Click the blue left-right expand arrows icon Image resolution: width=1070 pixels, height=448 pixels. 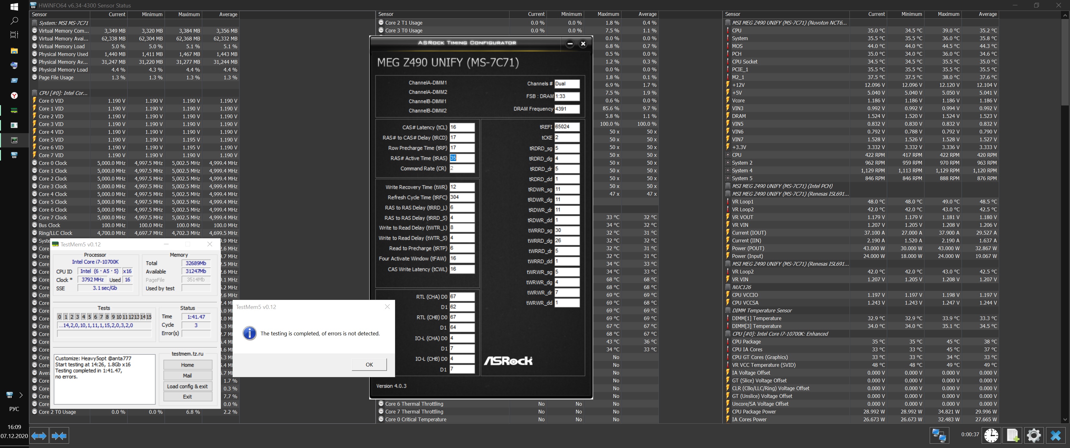click(39, 436)
